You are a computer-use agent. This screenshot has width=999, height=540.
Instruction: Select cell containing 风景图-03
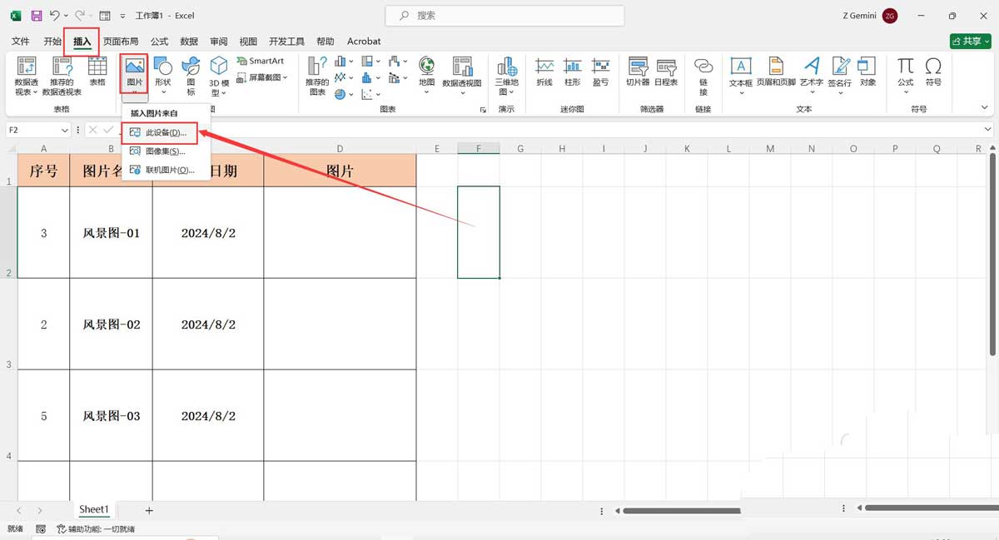pos(111,416)
